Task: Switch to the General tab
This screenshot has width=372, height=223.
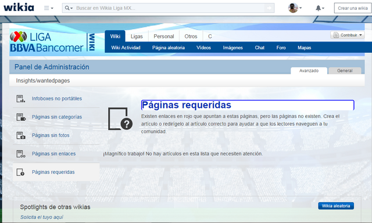Action: tap(345, 71)
